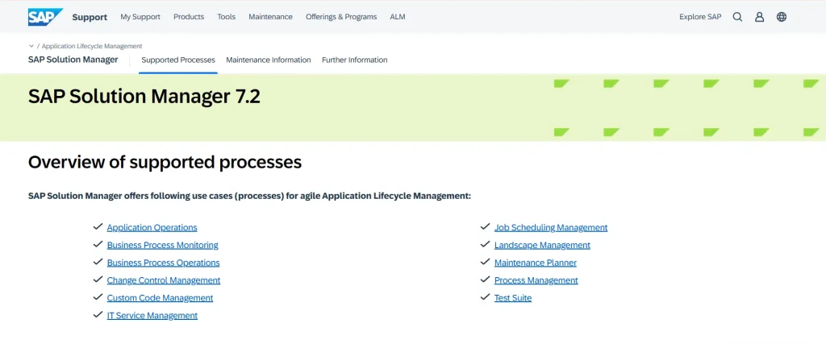Viewport: 826px width, 344px height.
Task: Switch to the Maintenance Information tab
Action: click(269, 60)
